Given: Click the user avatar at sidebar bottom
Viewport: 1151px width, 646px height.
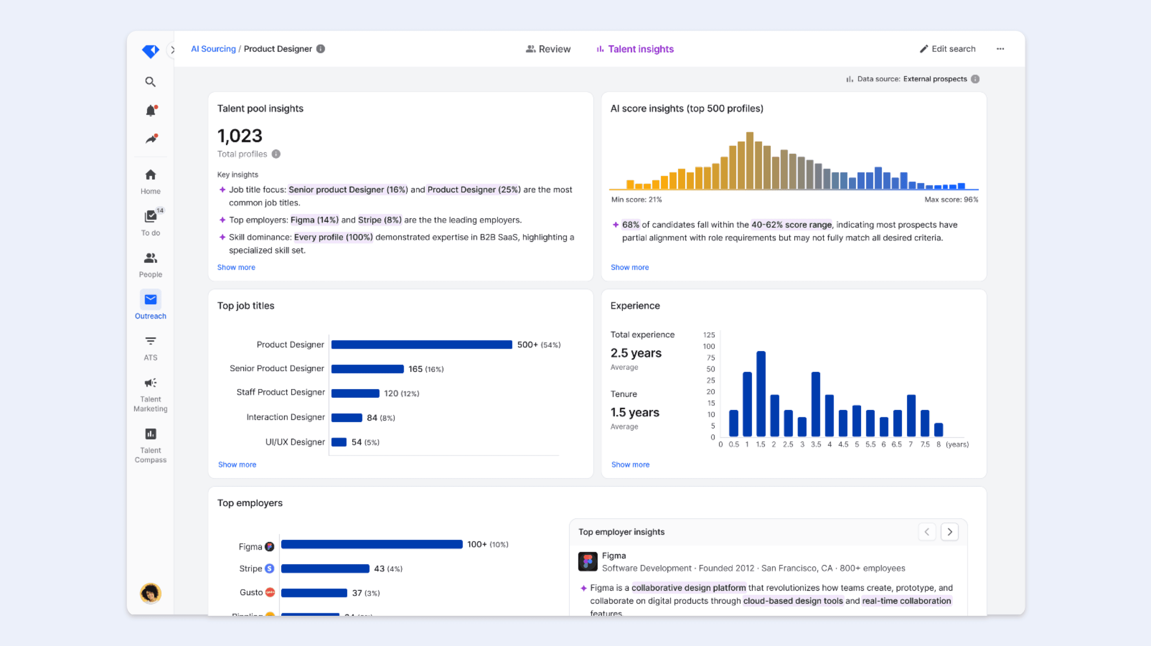Looking at the screenshot, I should (150, 593).
